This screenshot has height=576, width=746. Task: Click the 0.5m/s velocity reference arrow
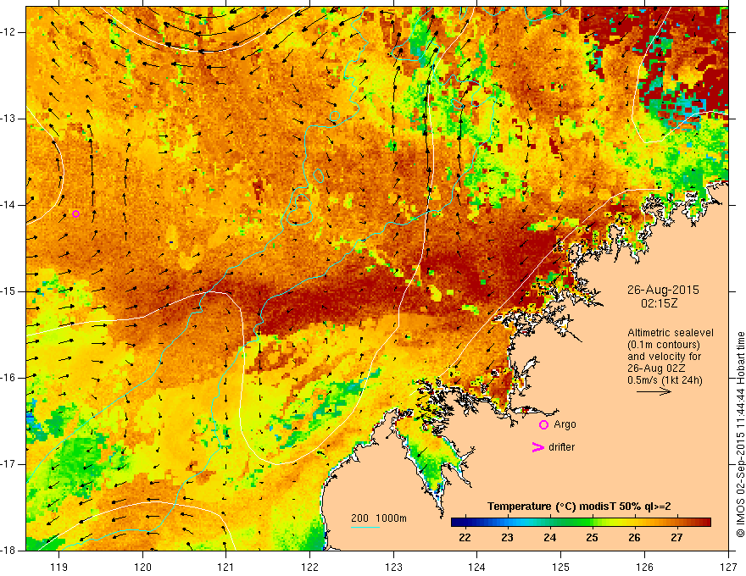654,391
